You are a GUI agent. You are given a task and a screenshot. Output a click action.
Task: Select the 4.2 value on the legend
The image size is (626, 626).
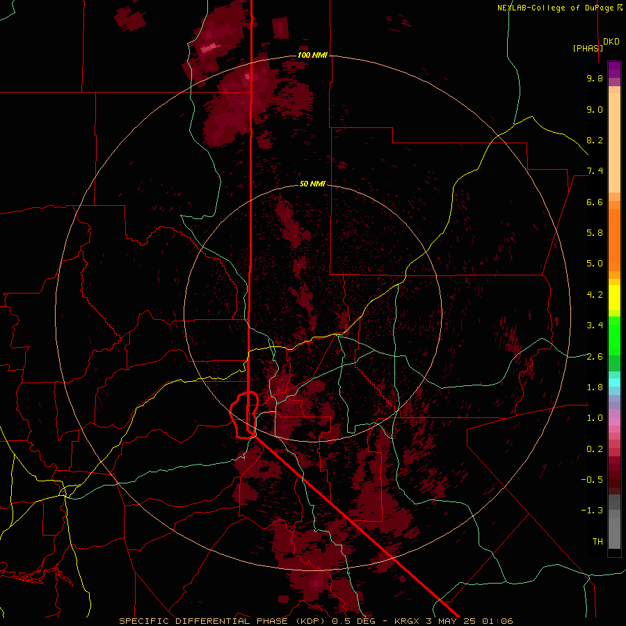click(595, 295)
